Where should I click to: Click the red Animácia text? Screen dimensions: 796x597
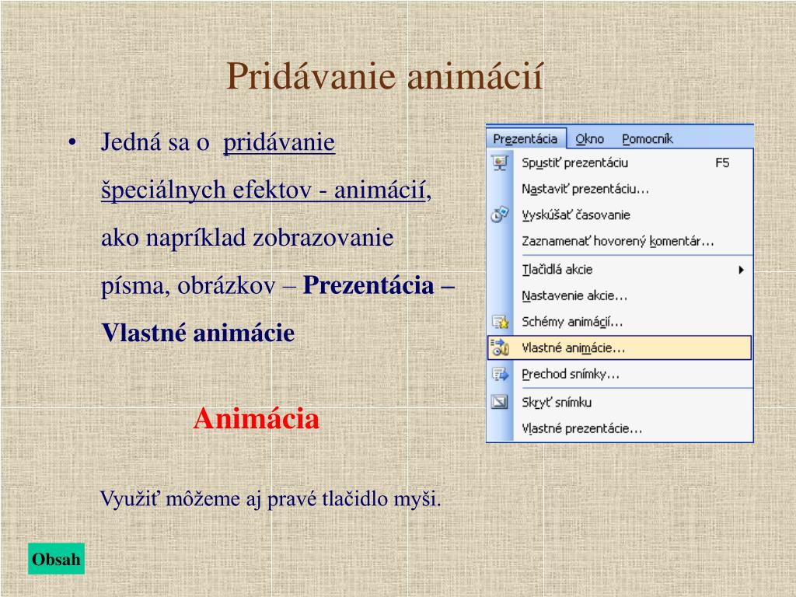click(257, 418)
